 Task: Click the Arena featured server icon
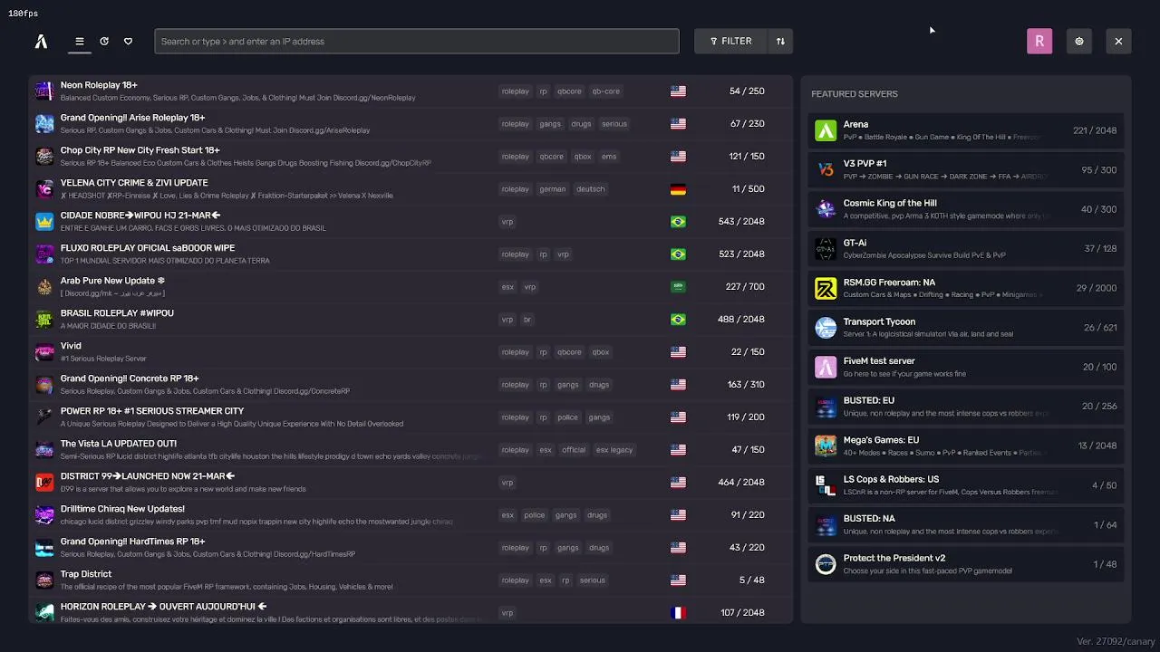826,130
